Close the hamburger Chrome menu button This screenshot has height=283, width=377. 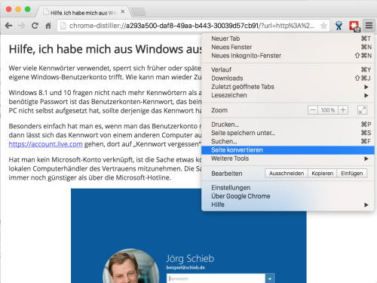tap(369, 26)
